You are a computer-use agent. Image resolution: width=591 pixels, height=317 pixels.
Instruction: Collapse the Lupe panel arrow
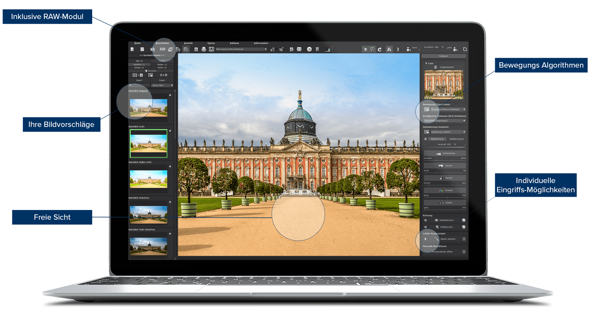[x=426, y=63]
